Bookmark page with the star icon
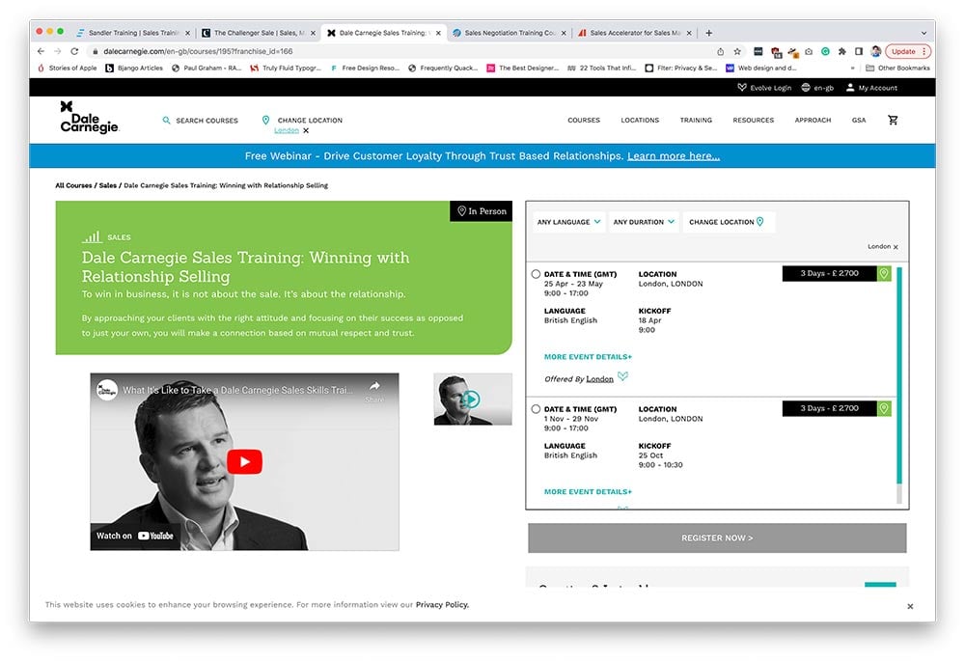The image size is (965, 661). 737,52
